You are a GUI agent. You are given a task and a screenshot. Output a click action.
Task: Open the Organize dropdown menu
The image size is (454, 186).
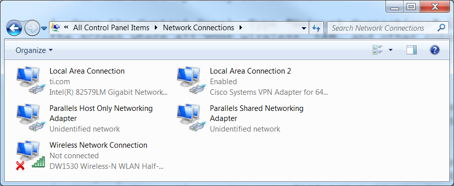(x=34, y=50)
